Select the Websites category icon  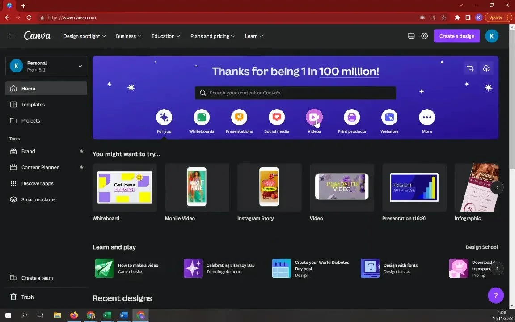389,117
